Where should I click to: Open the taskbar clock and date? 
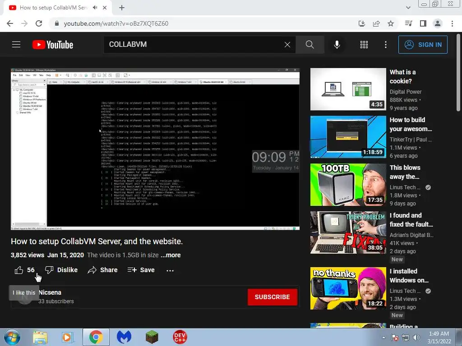pos(439,337)
